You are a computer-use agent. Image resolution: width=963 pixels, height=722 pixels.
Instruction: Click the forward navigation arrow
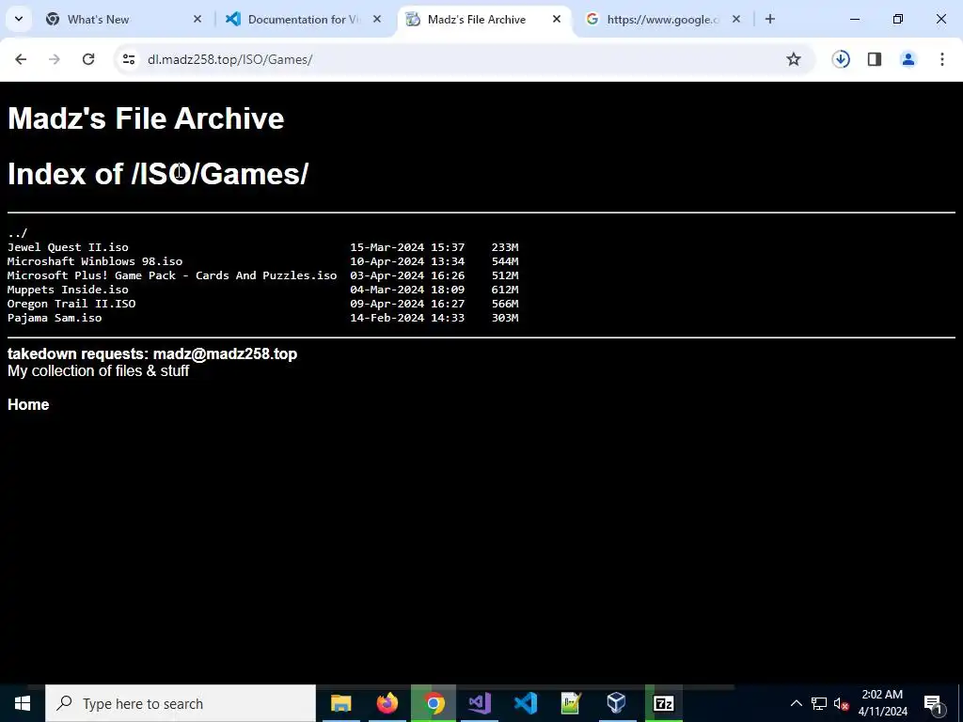[x=55, y=59]
